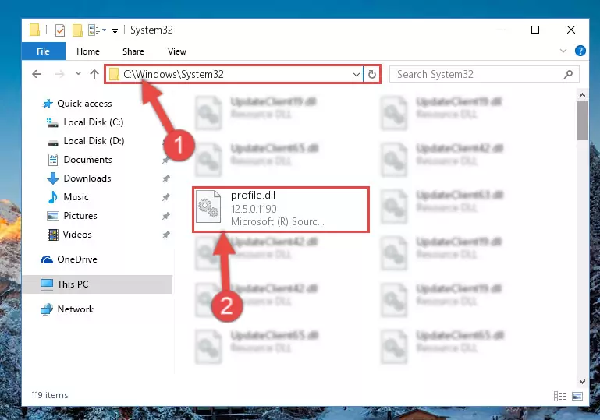
Task: Click the This PC monitor icon
Action: tap(47, 284)
